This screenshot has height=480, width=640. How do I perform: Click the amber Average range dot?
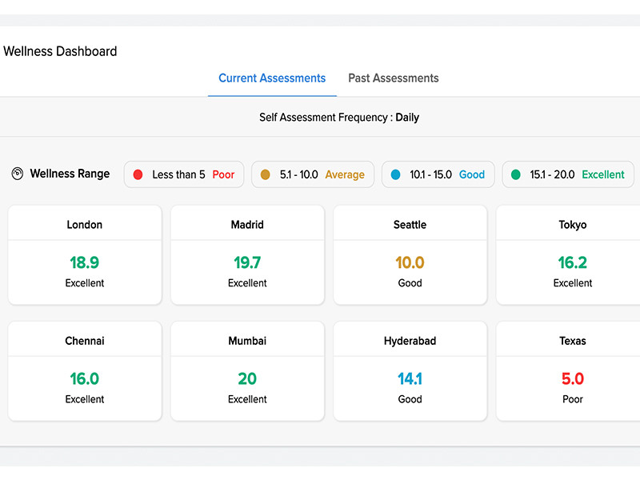pos(266,174)
